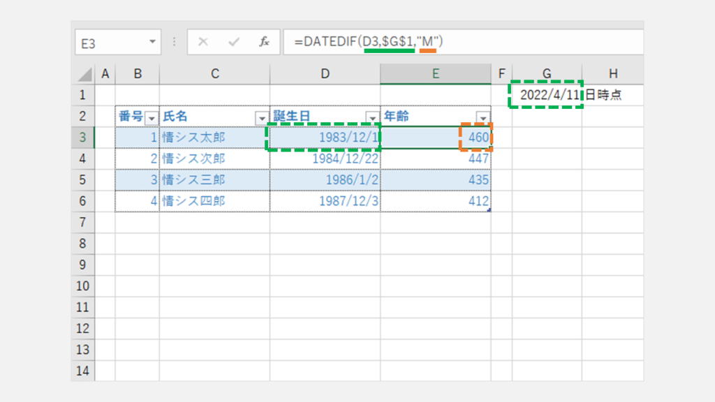This screenshot has width=715, height=402.
Task: Select cell with birthday 1983/12/1
Action: pyautogui.click(x=325, y=137)
